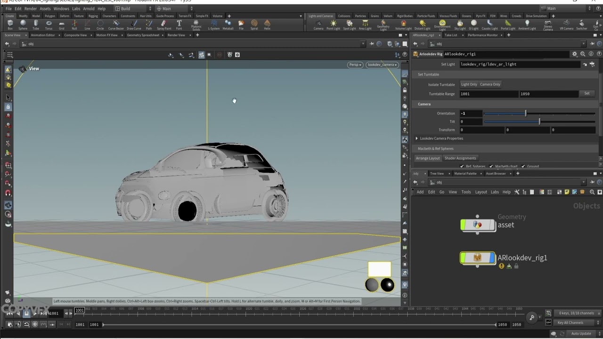Click the Turntable Range start field 1001
The height and width of the screenshot is (339, 603).
click(x=489, y=94)
